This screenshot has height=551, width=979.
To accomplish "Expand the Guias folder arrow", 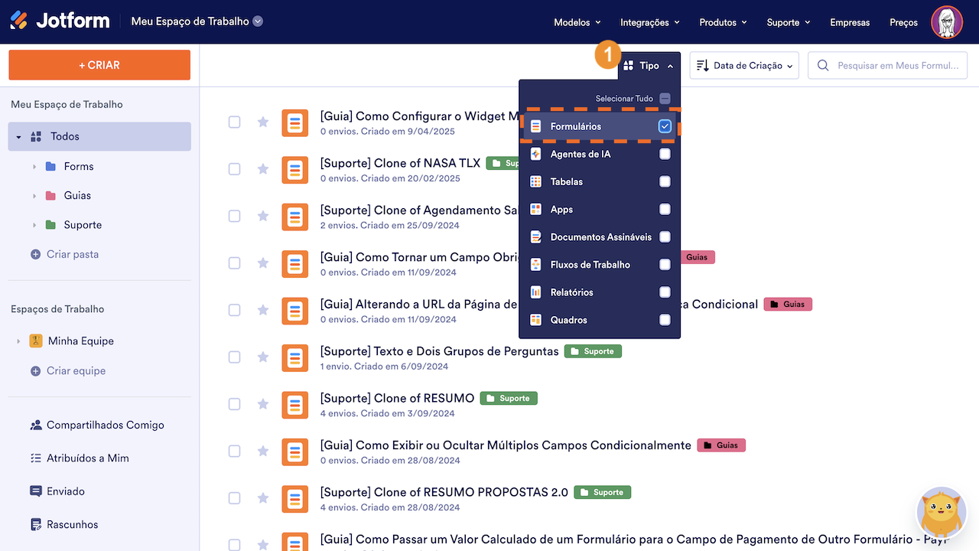I will [34, 195].
